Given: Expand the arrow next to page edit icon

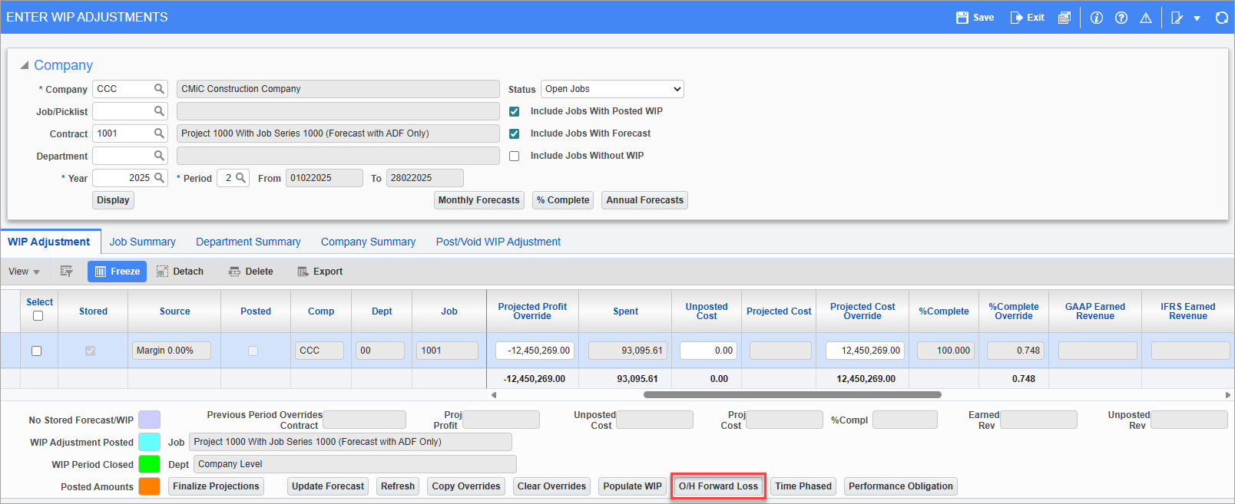Looking at the screenshot, I should click(x=1197, y=18).
